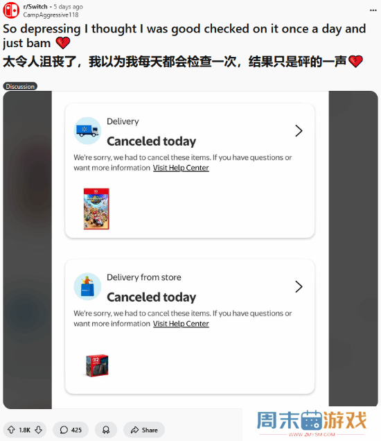Downvote the post
Viewport: 381px width, 441px height.
(39, 430)
